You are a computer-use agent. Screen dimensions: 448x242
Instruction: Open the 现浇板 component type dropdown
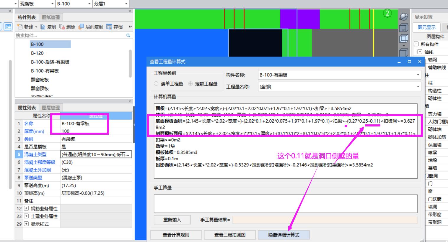[53, 4]
